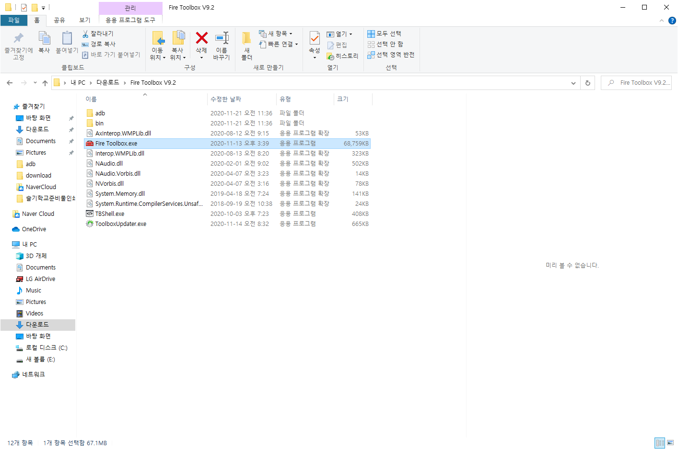
Task: Open recent locations dropdown arrow
Action: [35, 83]
